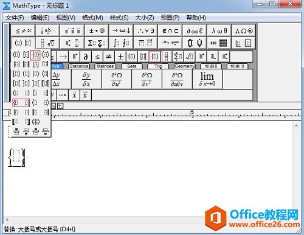Insert the ∂²Ω/∂u∂v expression button

(x=177, y=79)
